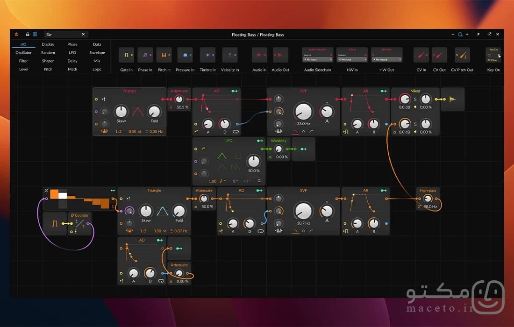
Task: Solo the second Mixer channel
Action: (415, 124)
